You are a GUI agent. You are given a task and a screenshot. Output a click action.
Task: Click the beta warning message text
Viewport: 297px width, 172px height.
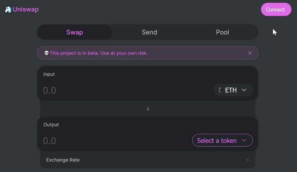tap(98, 53)
